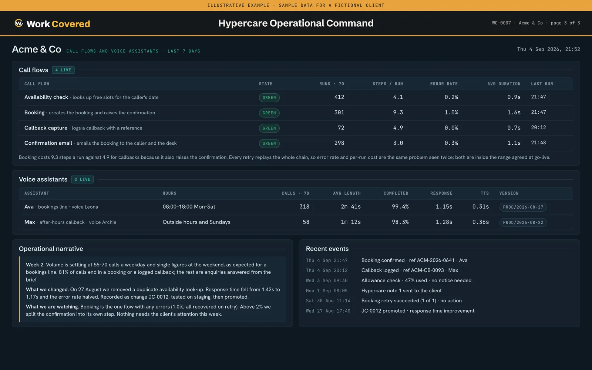
Task: Click the 21:48 last run for Confirmation email
Action: (x=538, y=143)
